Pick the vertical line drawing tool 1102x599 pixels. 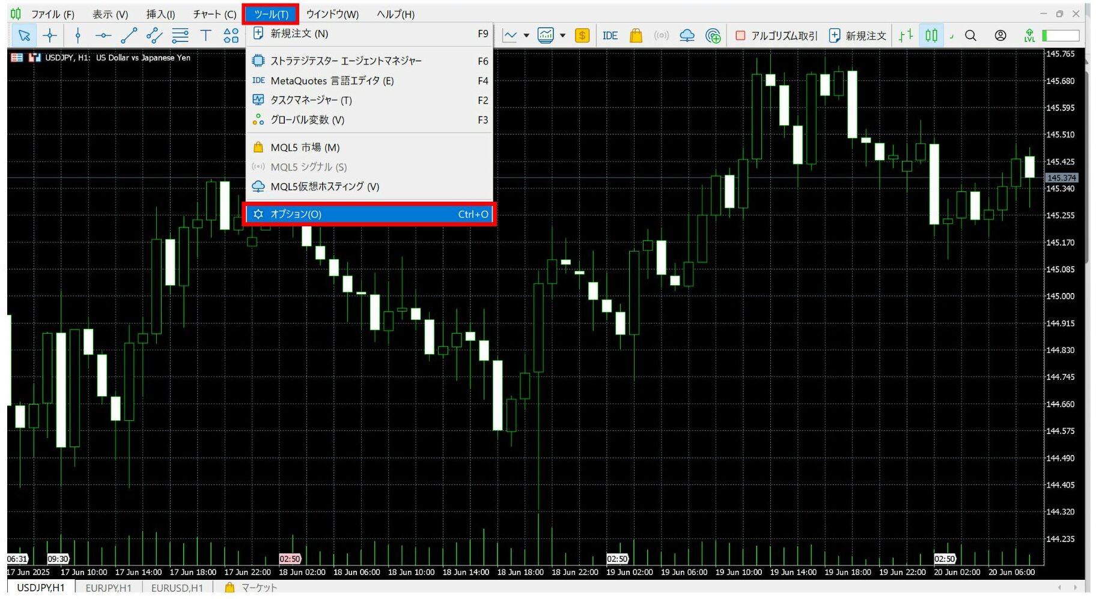click(x=78, y=35)
